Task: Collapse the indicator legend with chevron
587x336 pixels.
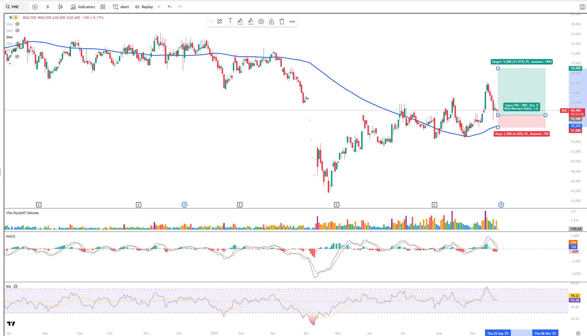Action: [x=10, y=63]
